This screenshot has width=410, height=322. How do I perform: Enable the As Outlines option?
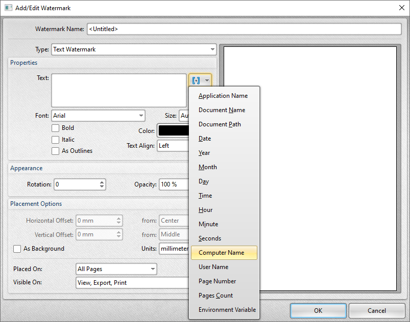(56, 151)
